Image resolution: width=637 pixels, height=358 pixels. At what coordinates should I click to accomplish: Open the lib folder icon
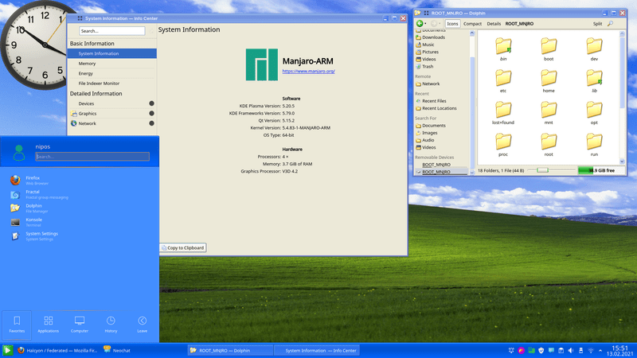click(x=594, y=78)
